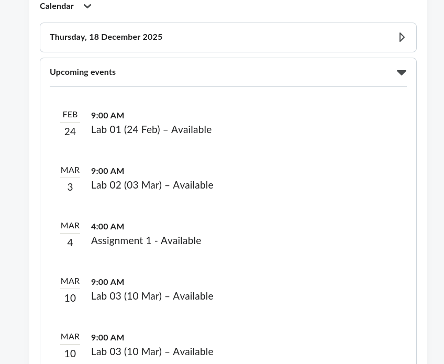Open first Lab 03 (10 Mar) event
The width and height of the screenshot is (444, 364).
click(x=152, y=296)
